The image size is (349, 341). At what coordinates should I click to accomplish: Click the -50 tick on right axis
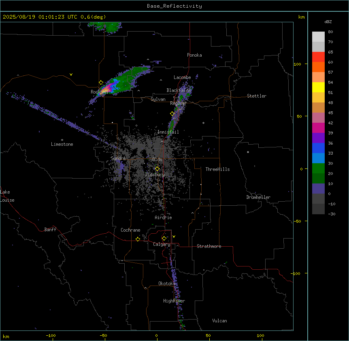point(297,221)
